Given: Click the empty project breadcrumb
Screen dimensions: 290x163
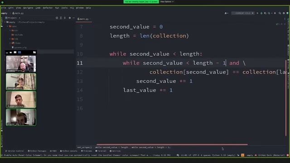Looking at the screenshot, I should [4, 13].
